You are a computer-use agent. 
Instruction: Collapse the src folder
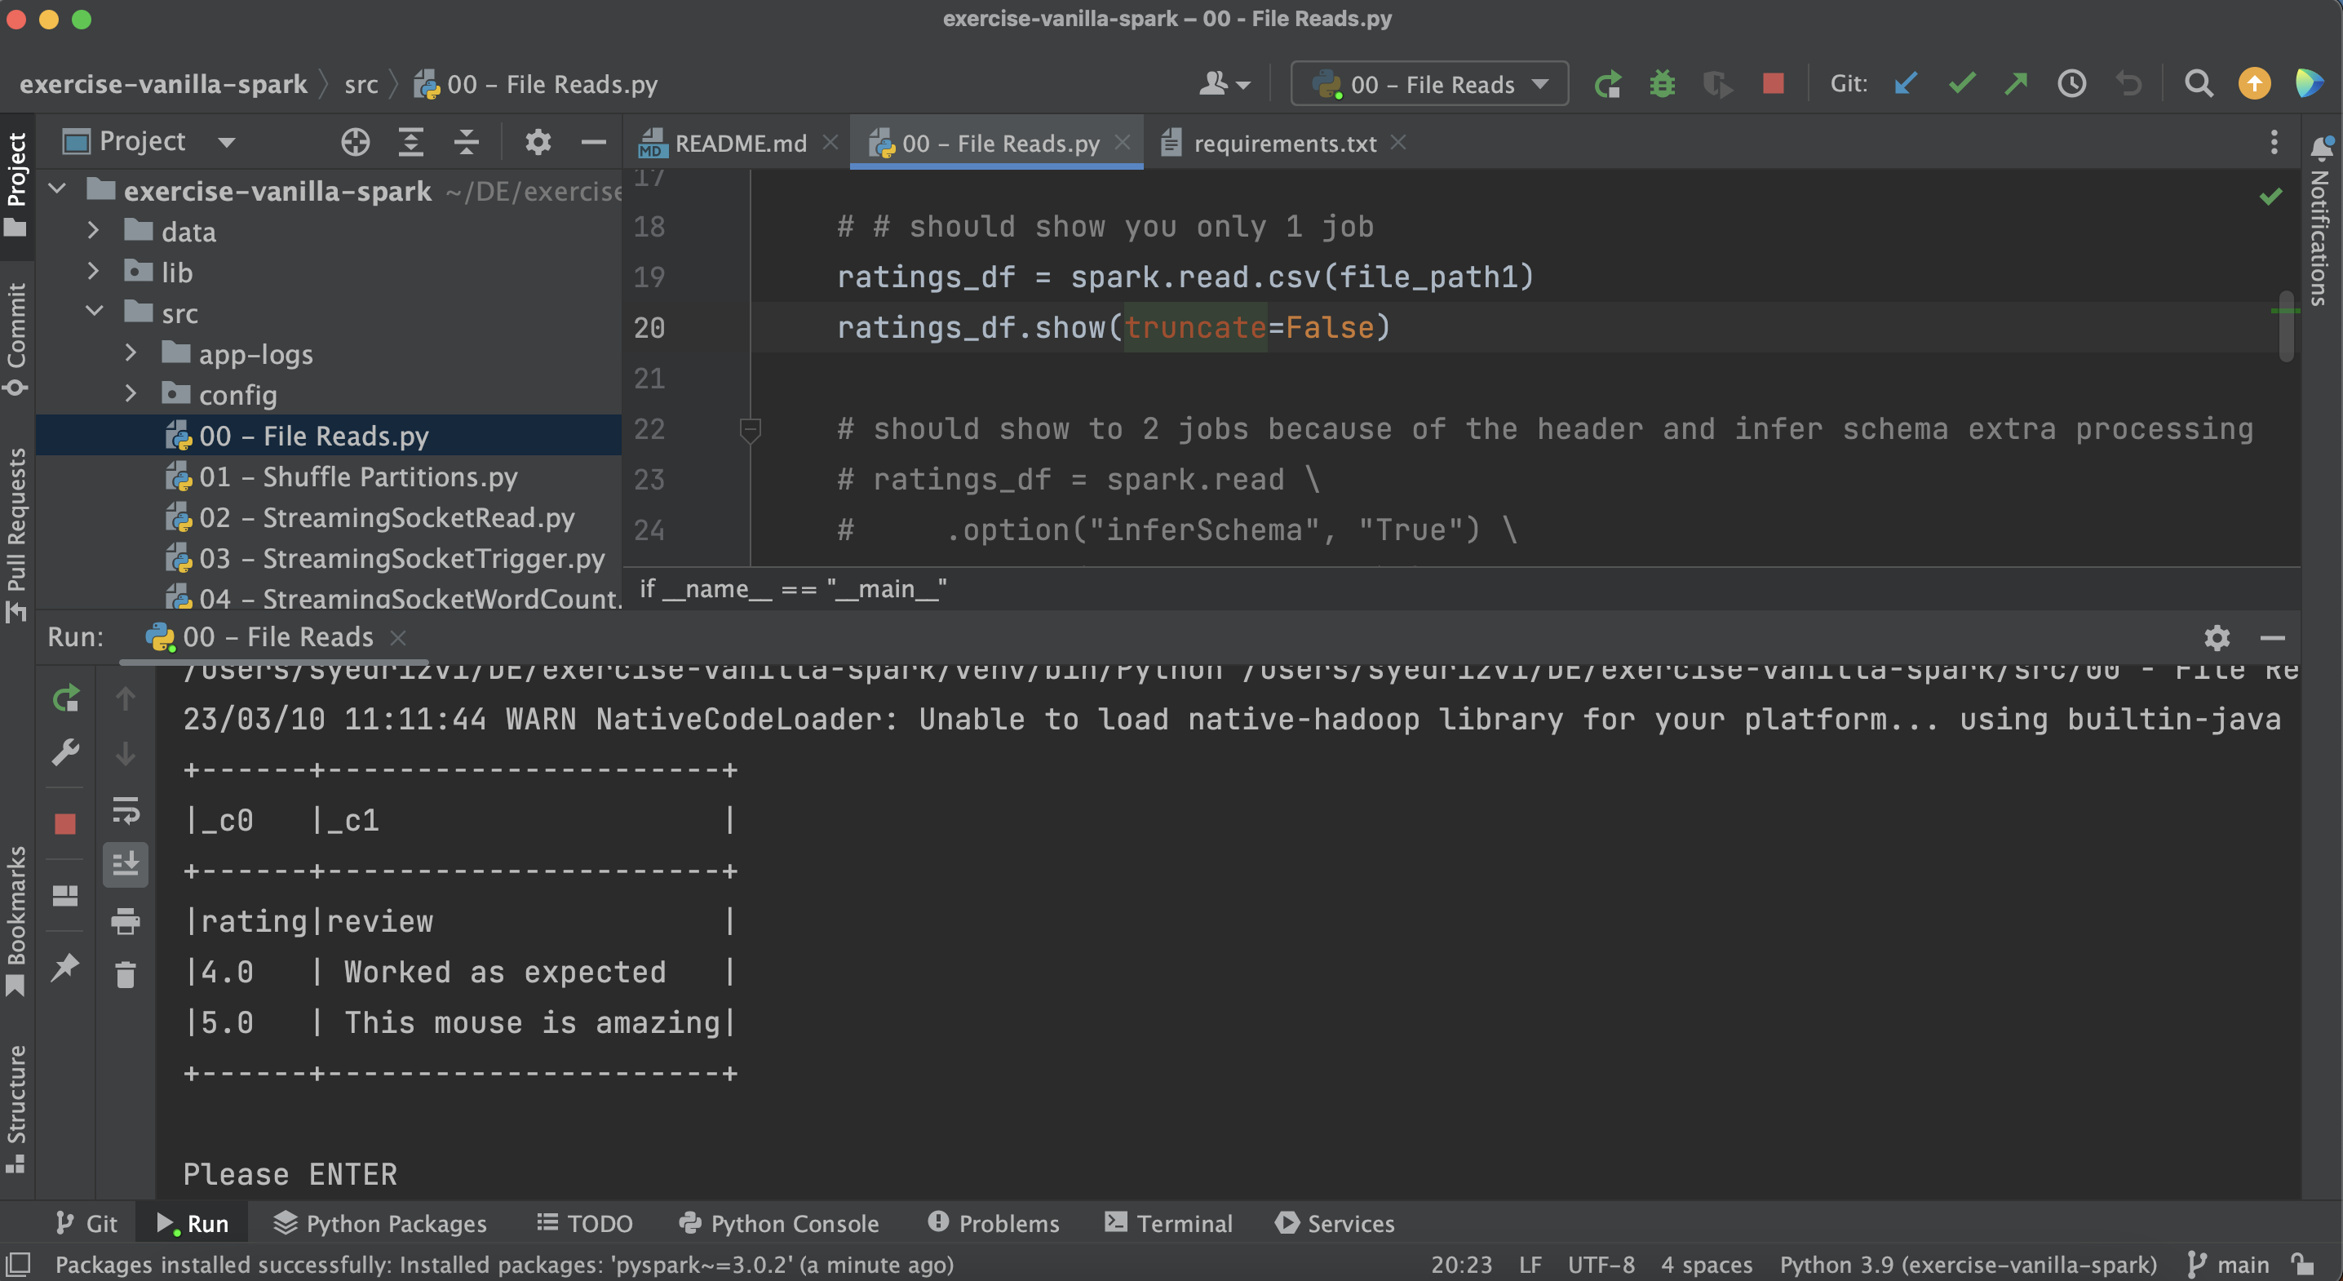(95, 312)
